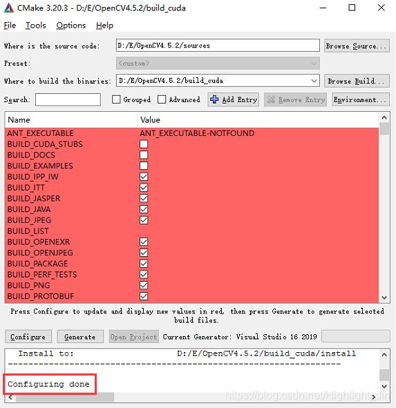396x408 pixels.
Task: Expand the build binaries path dropdown arrow
Action: [x=314, y=81]
